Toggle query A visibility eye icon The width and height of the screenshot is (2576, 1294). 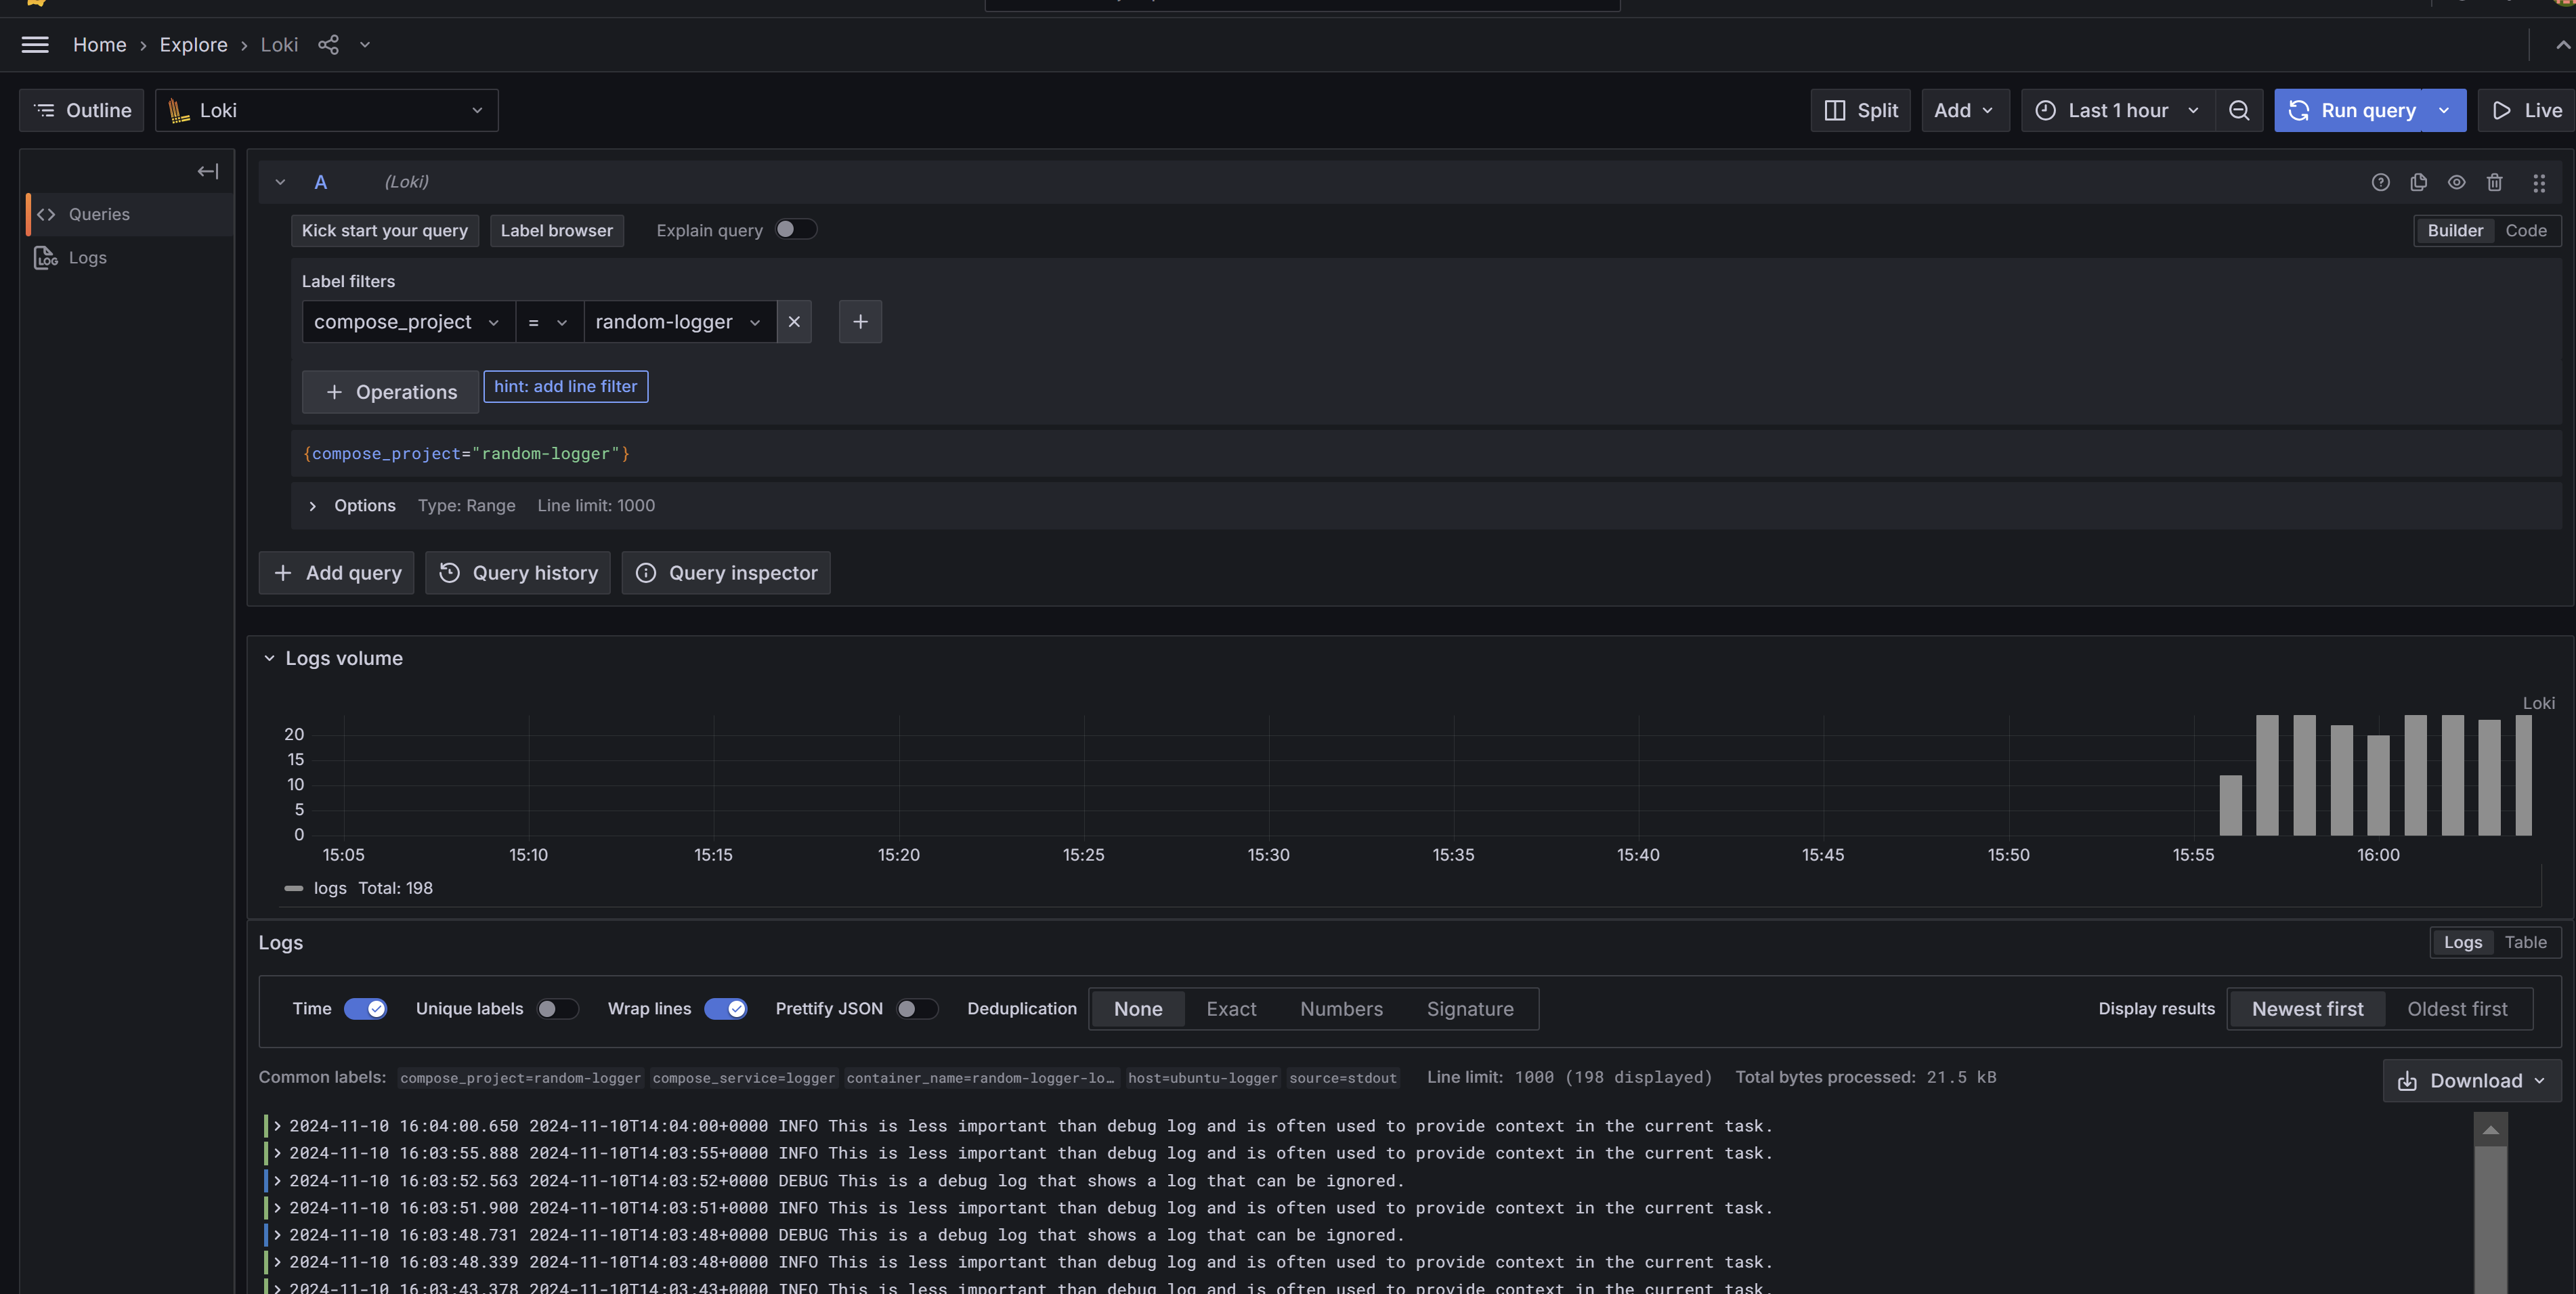pos(2456,182)
